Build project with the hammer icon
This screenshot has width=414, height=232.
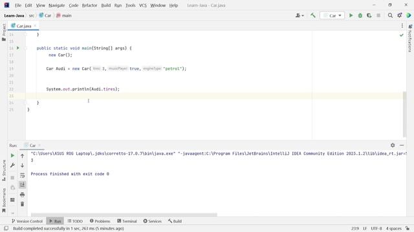[313, 15]
